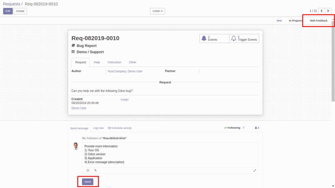Screen dimensions: 335x188
Task: Click the Demo / Support category text
Action: pyautogui.click(x=90, y=52)
